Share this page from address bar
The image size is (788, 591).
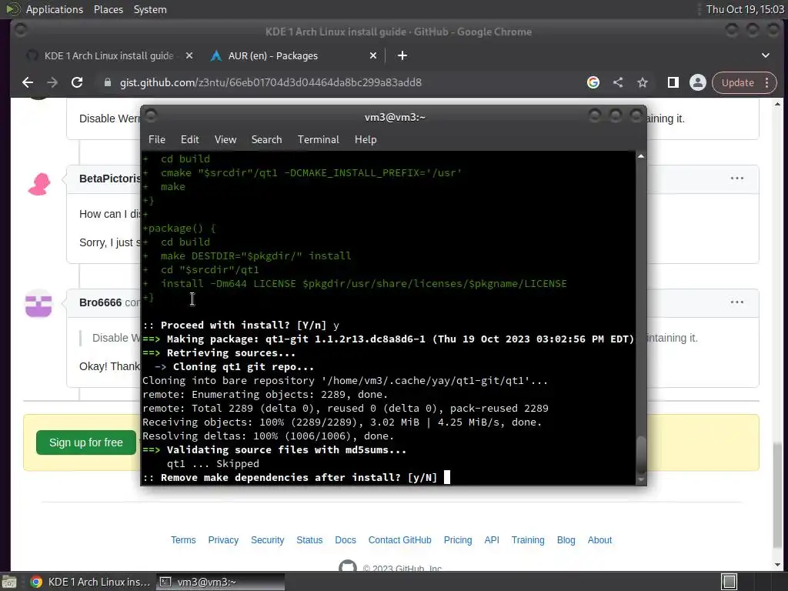pos(618,83)
